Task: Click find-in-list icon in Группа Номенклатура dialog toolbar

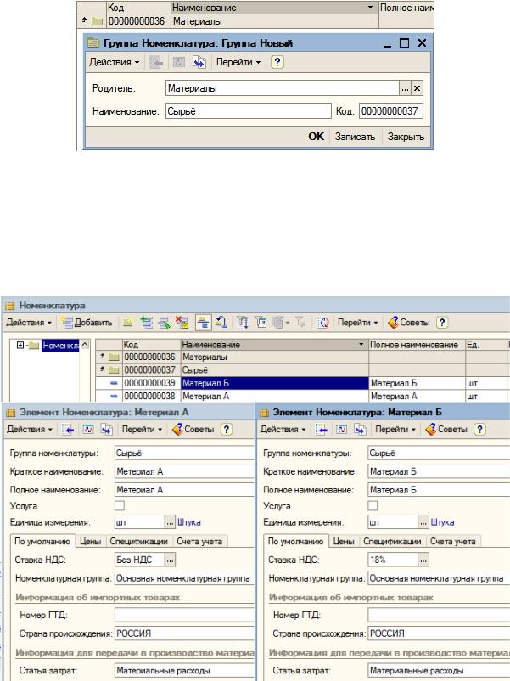Action: point(156,62)
